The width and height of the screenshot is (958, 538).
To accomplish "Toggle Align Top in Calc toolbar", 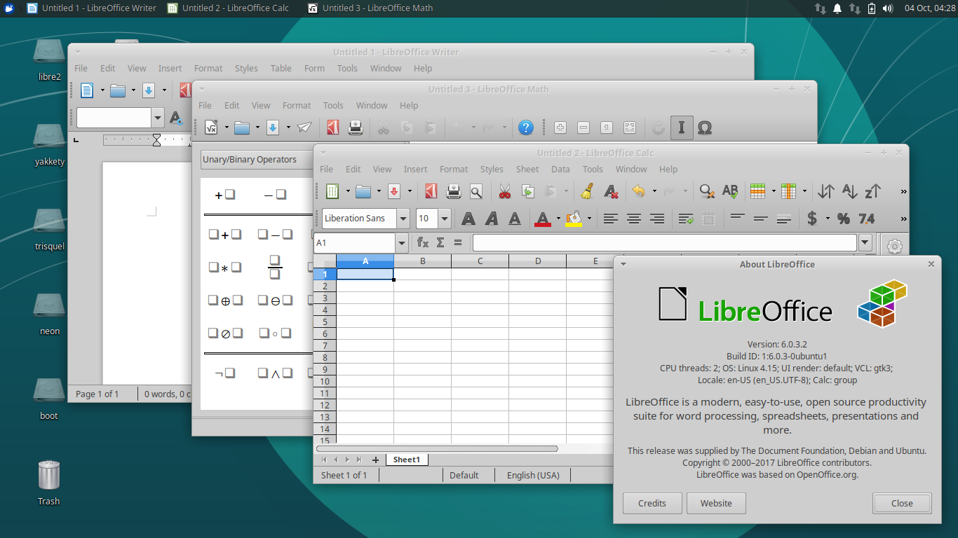I will (737, 219).
